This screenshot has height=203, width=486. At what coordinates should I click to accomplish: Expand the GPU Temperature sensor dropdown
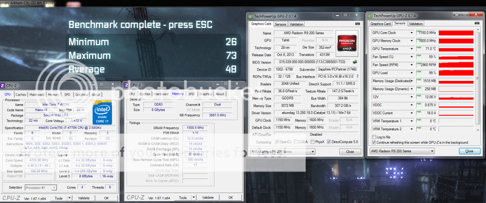point(411,48)
